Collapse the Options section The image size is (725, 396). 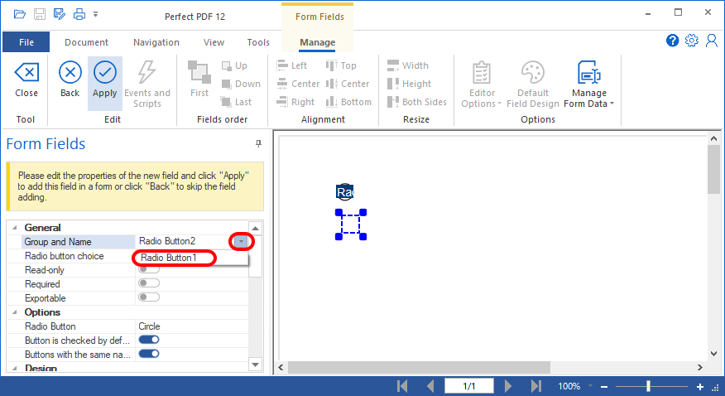point(15,311)
